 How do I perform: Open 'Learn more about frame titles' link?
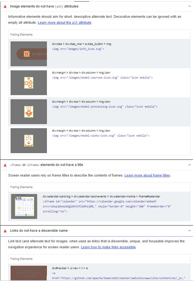coord(147,176)
